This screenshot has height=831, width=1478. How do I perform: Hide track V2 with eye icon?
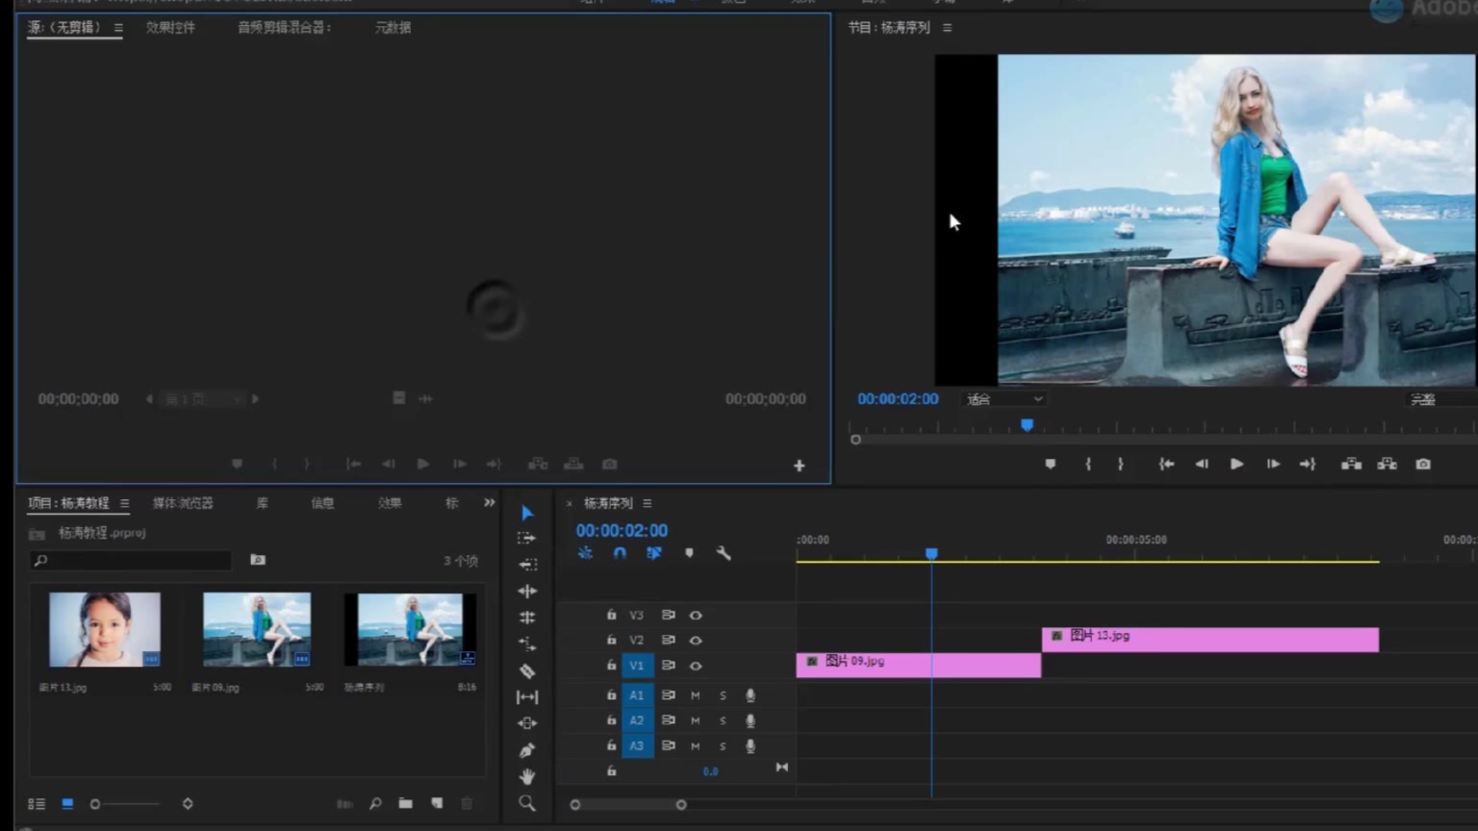(x=696, y=641)
